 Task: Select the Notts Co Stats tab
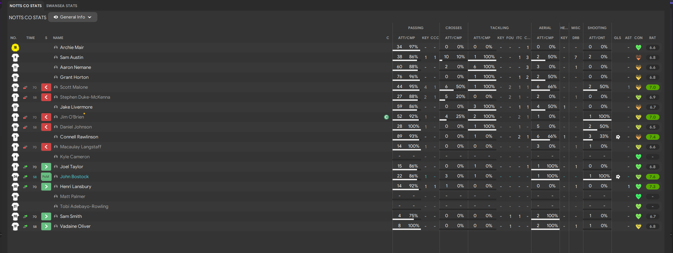(x=26, y=6)
